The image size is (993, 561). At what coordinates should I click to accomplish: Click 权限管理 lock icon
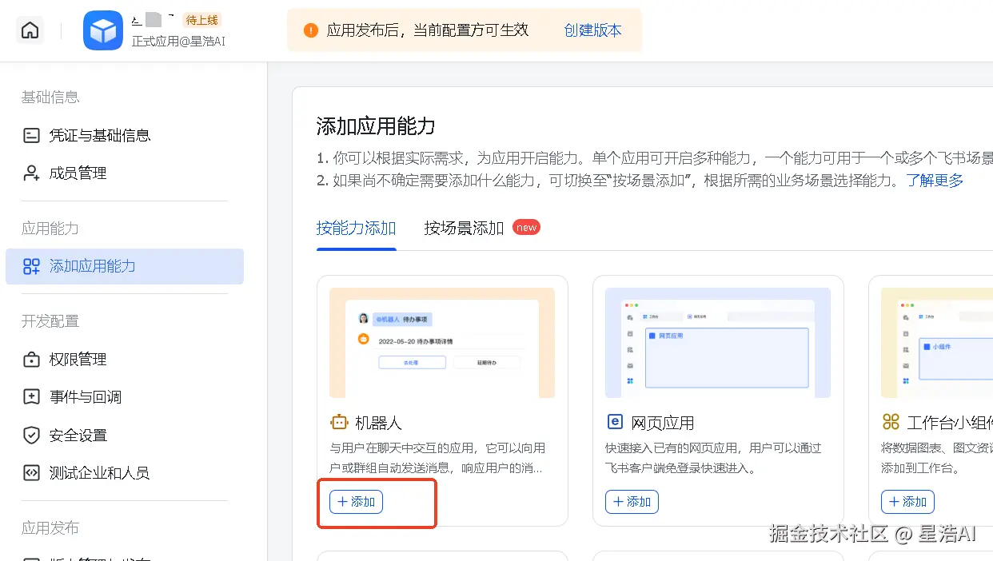(x=31, y=359)
